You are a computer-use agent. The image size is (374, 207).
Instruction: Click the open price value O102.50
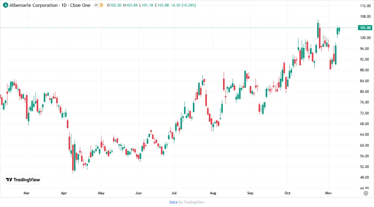tap(114, 5)
